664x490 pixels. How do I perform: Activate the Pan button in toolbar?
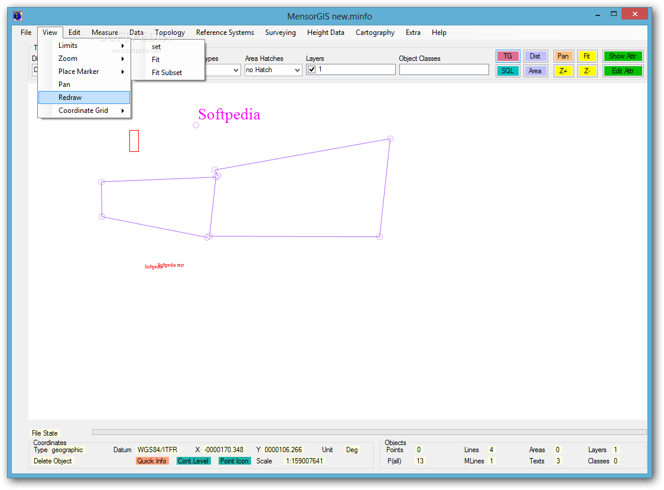[563, 56]
